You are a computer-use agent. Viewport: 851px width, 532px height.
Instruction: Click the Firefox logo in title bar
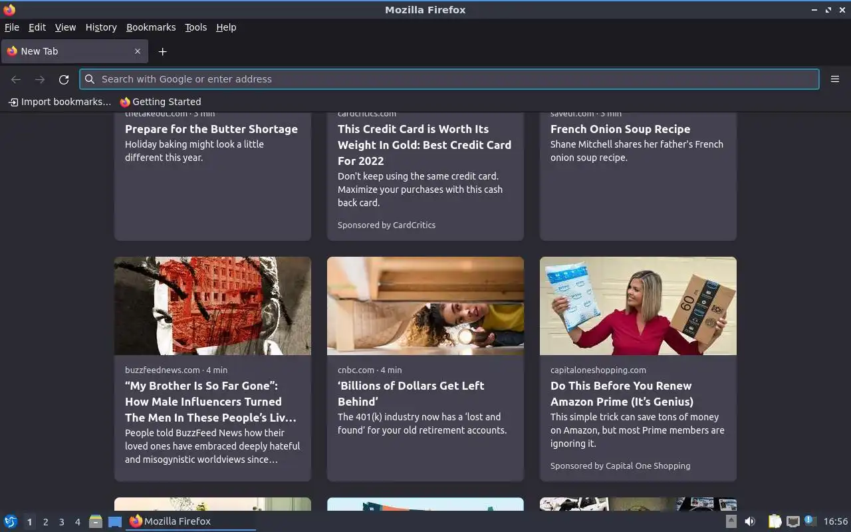coord(9,9)
